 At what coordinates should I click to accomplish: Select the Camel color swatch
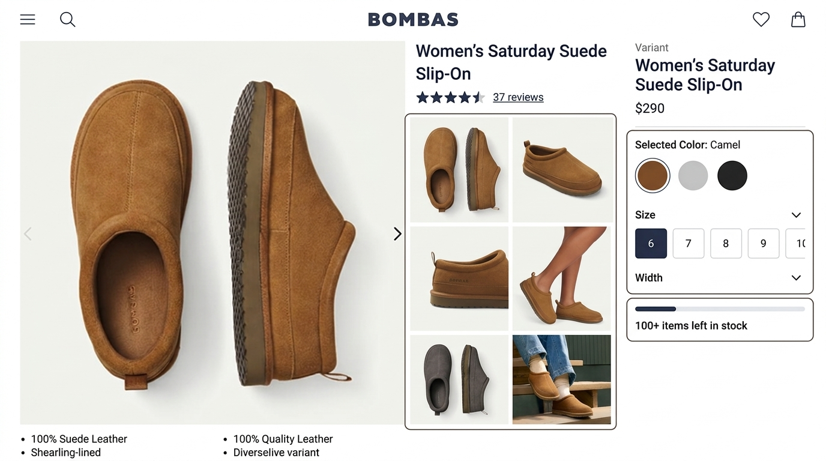[653, 176]
